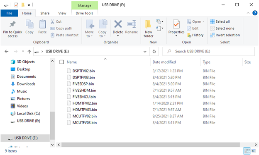Click in the Search USB DRIVE (E:) box

209,52
